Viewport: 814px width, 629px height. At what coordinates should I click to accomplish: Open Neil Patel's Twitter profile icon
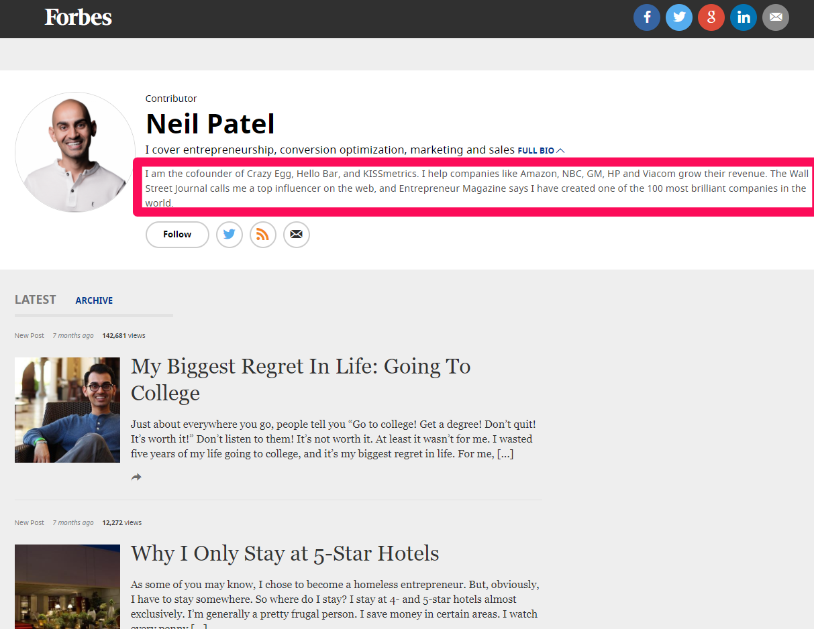[230, 235]
